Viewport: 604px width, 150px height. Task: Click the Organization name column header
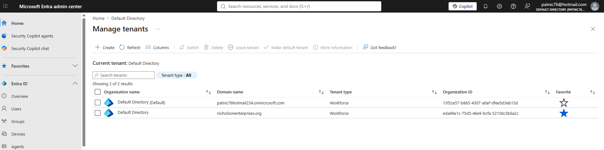[122, 92]
